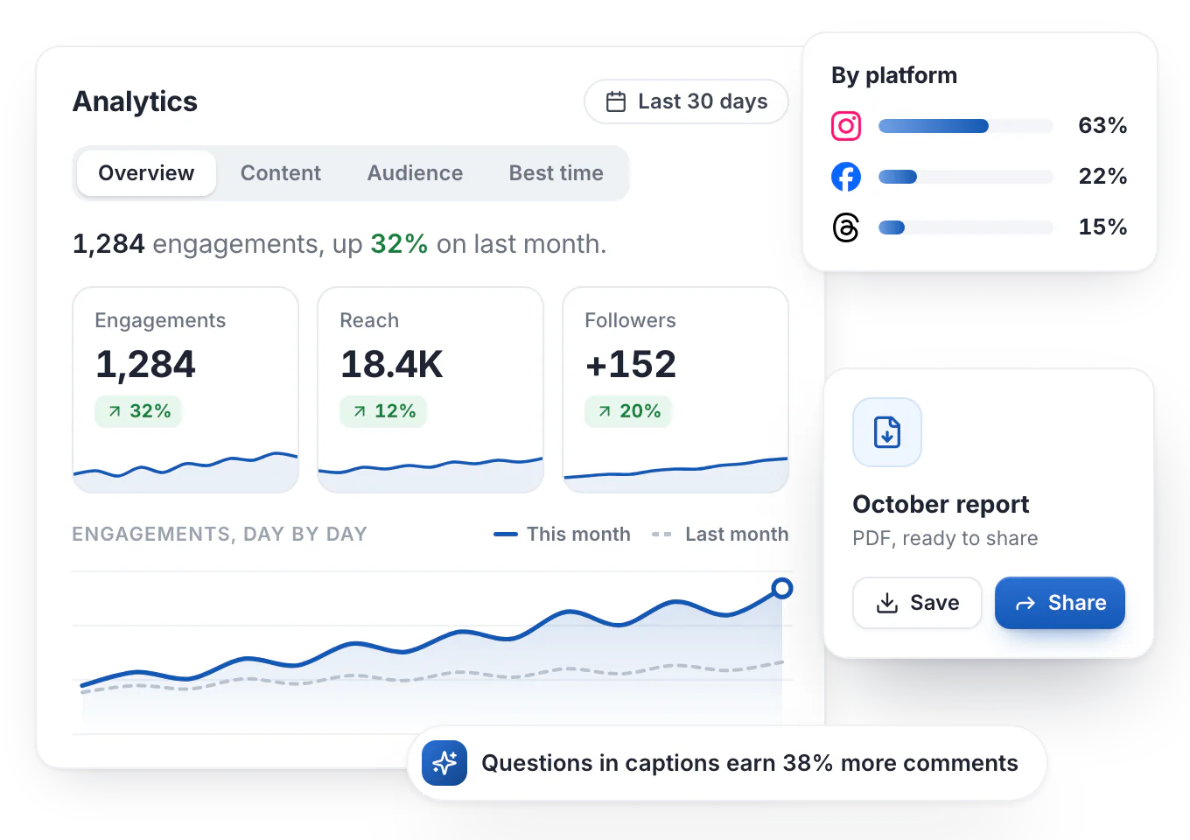Click the Facebook platform icon
1190x840 pixels.
[846, 177]
